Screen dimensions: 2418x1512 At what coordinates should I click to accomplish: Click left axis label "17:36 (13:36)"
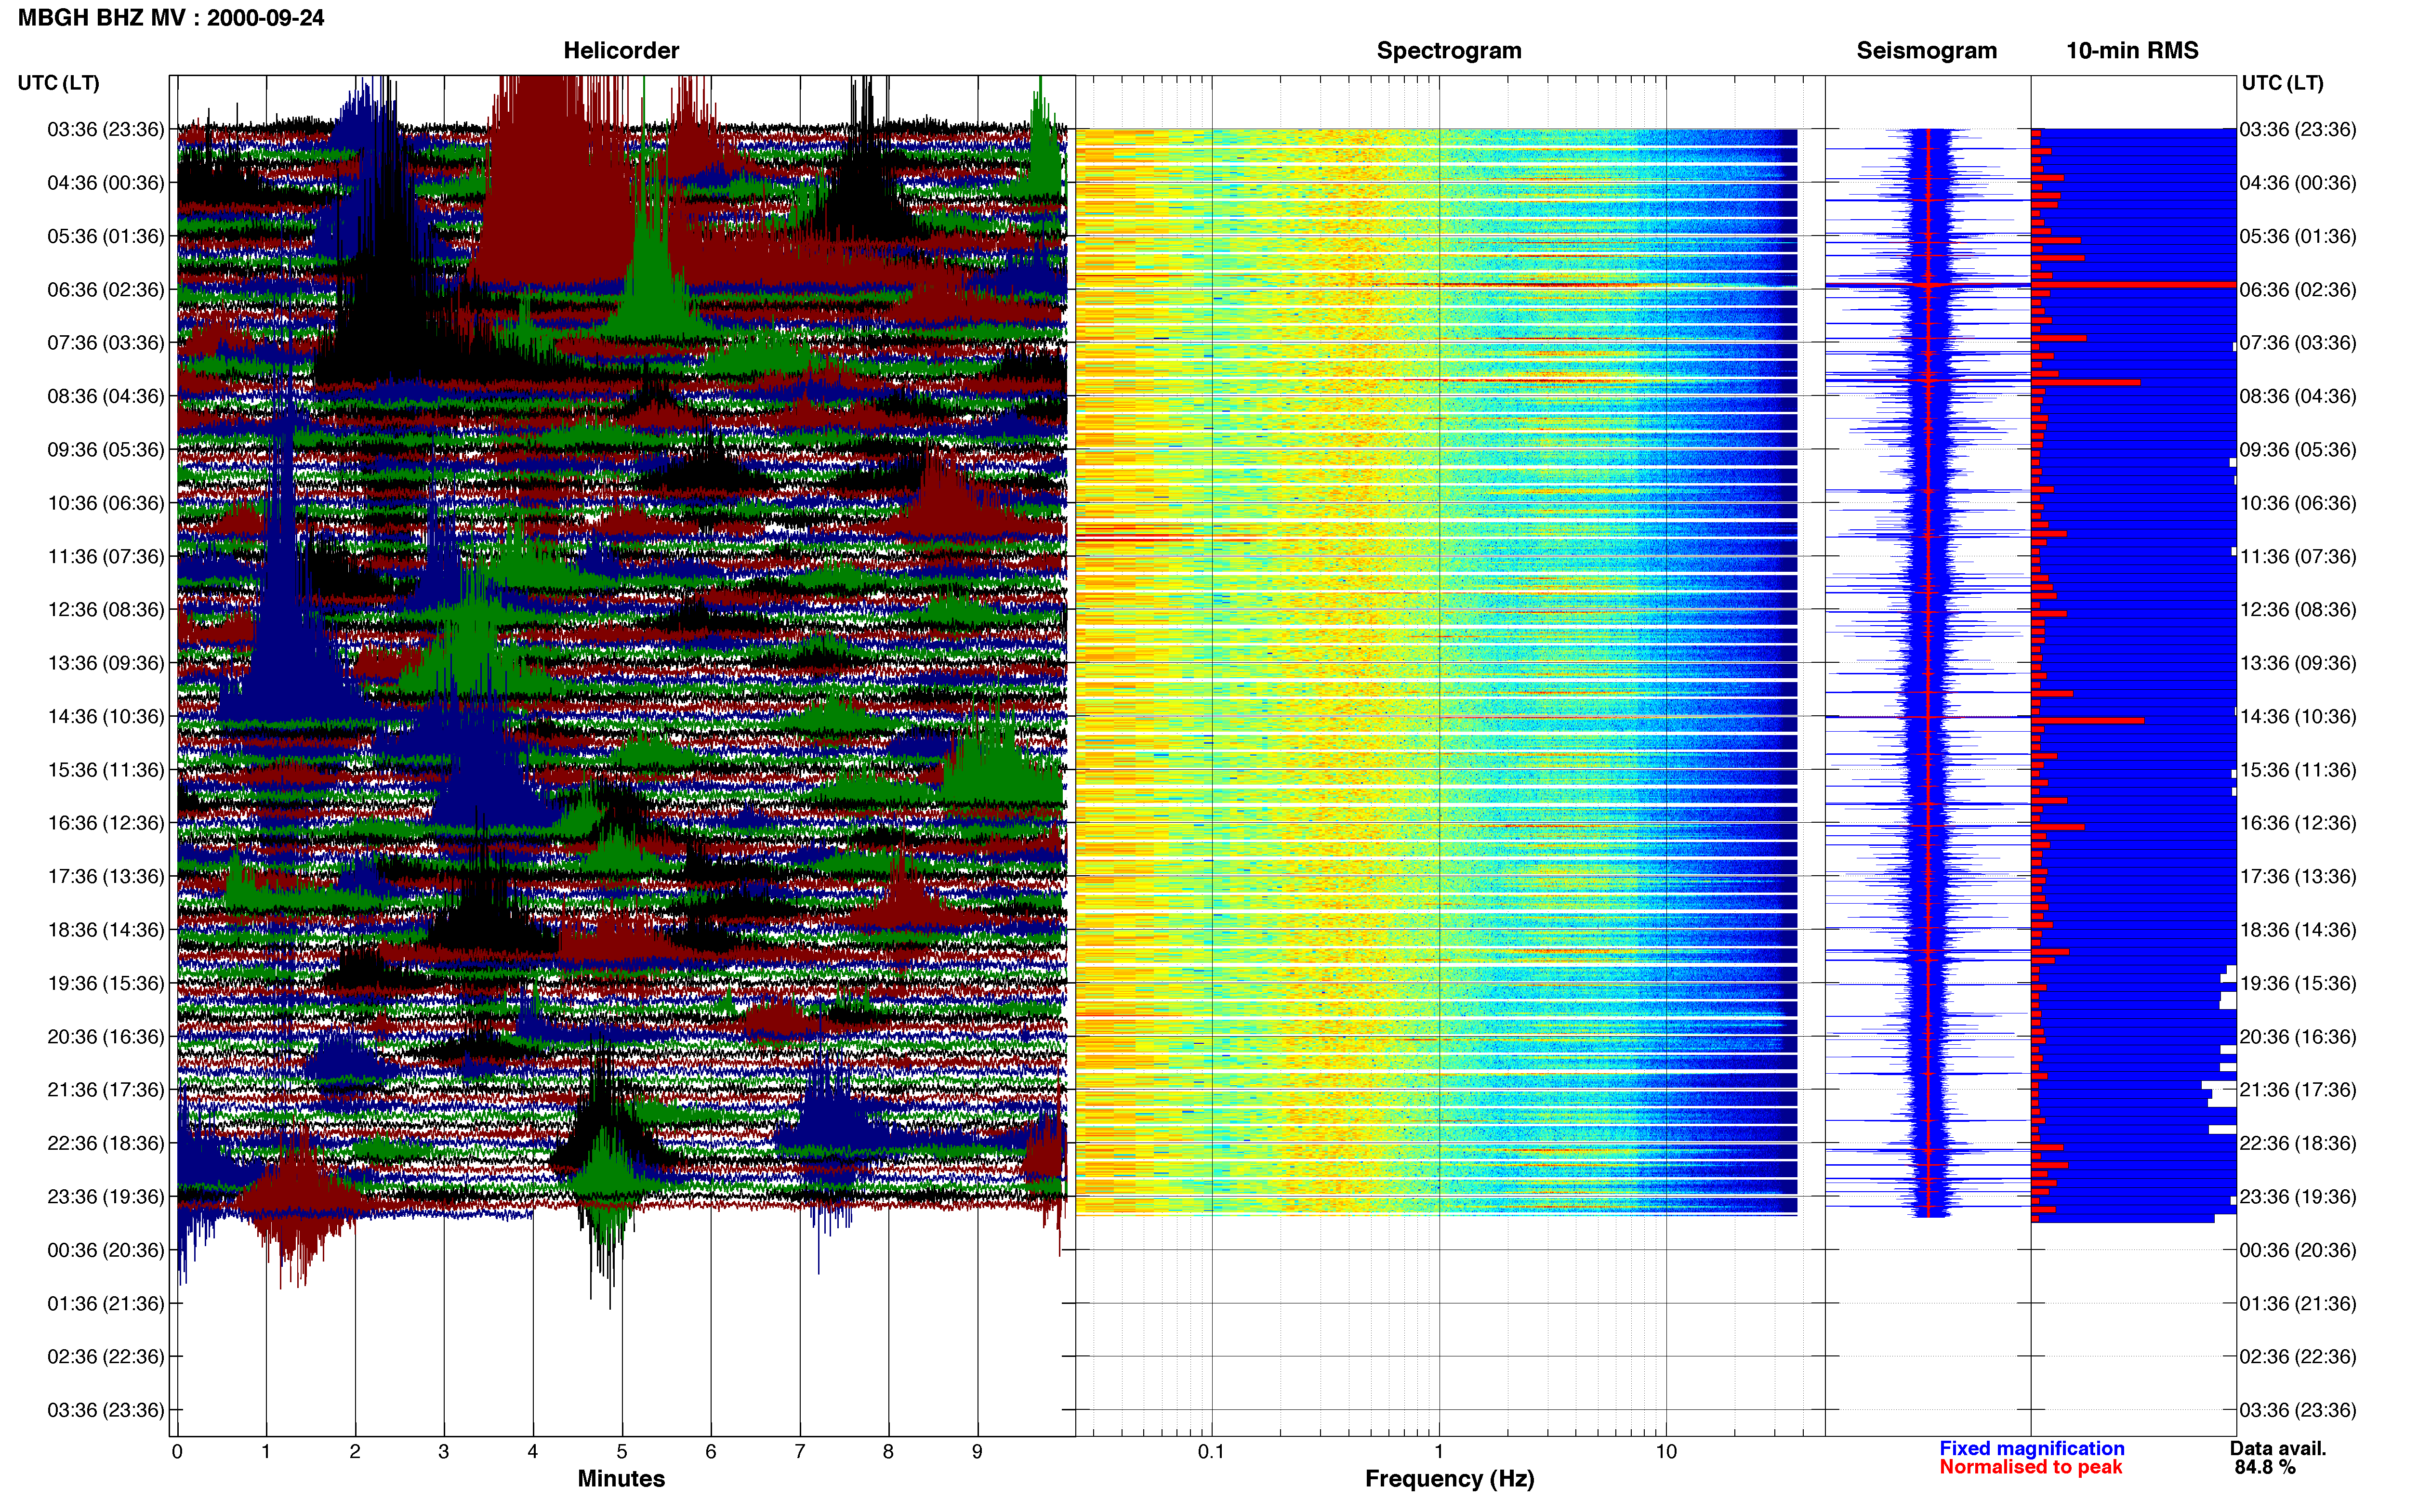tap(105, 877)
